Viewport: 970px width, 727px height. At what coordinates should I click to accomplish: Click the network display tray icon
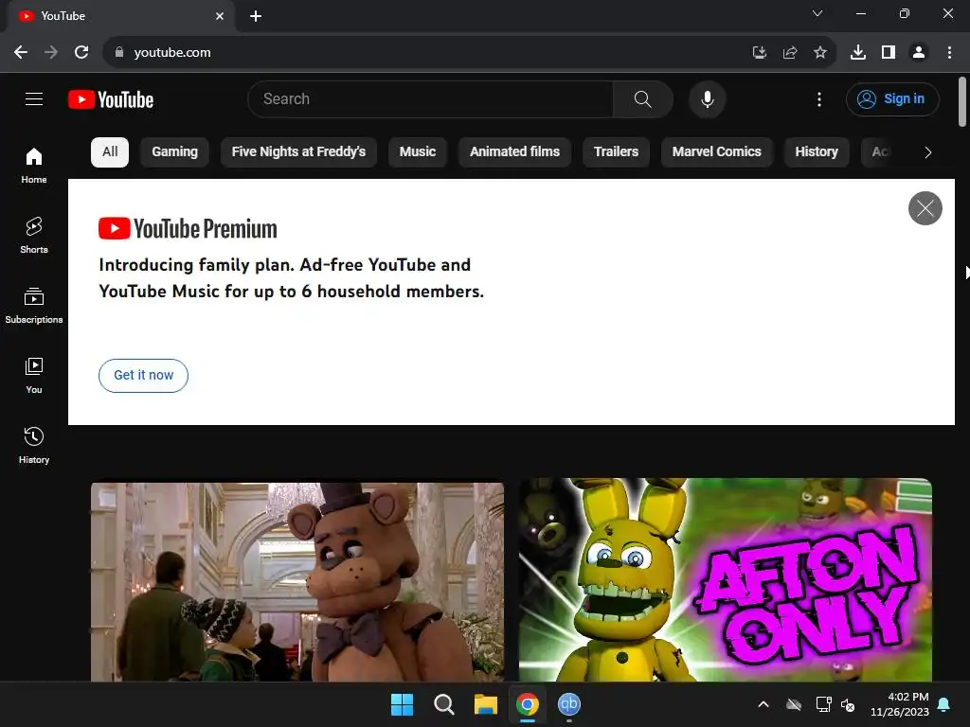(x=823, y=704)
